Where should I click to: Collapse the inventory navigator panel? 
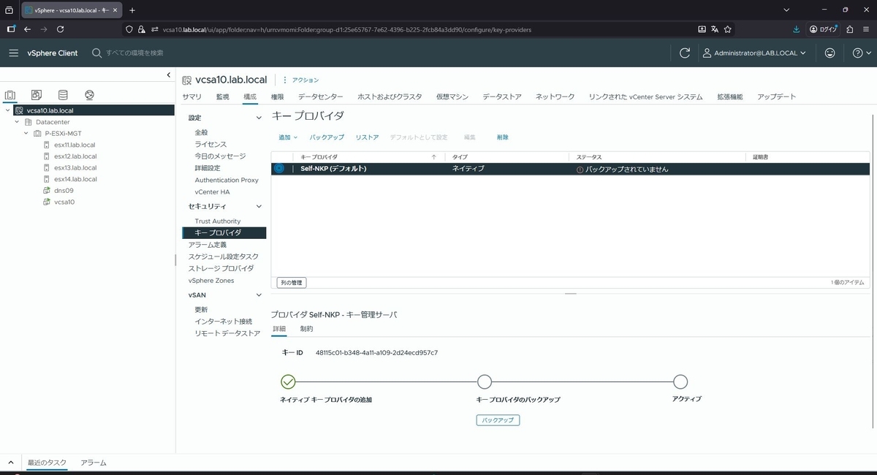pos(169,75)
